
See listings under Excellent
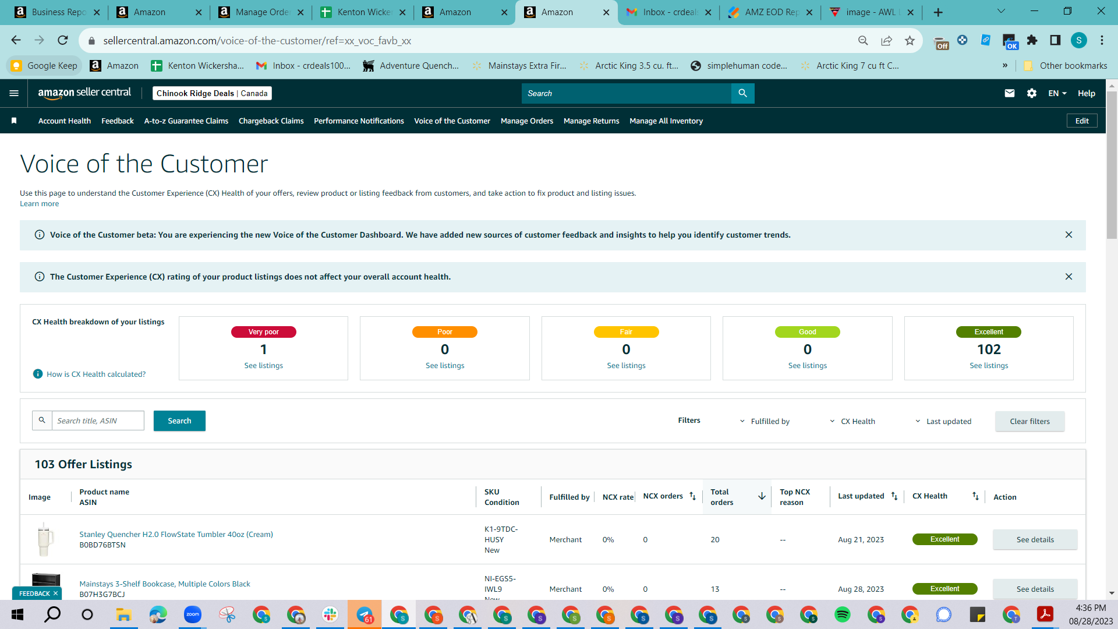(x=989, y=365)
